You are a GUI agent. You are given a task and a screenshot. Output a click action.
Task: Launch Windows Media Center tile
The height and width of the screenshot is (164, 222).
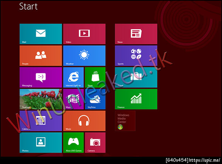click(x=125, y=121)
